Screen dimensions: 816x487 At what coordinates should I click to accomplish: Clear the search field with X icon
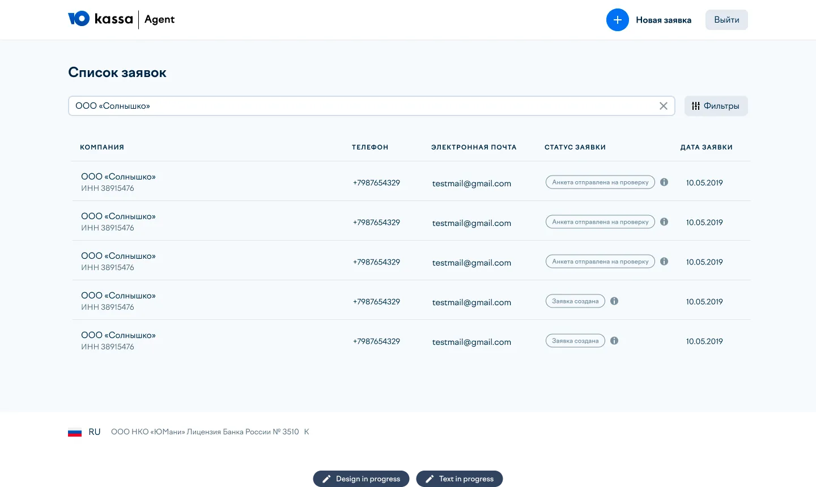(x=663, y=106)
